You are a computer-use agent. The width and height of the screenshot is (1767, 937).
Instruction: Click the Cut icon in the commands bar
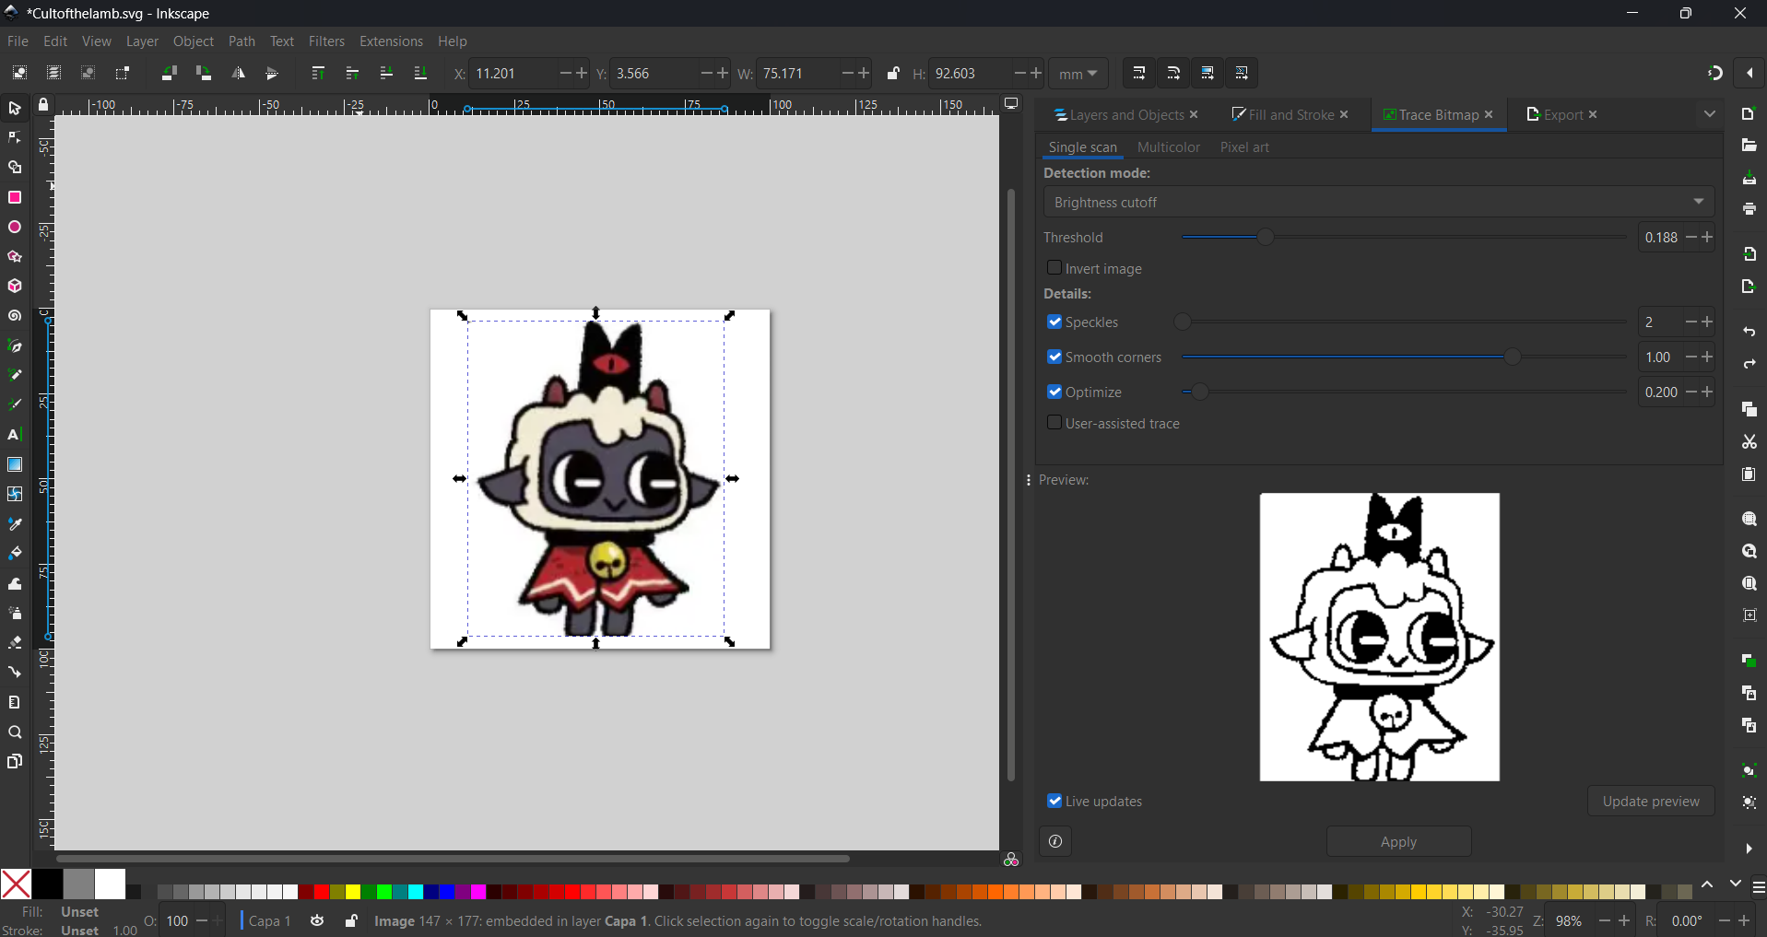1749,442
